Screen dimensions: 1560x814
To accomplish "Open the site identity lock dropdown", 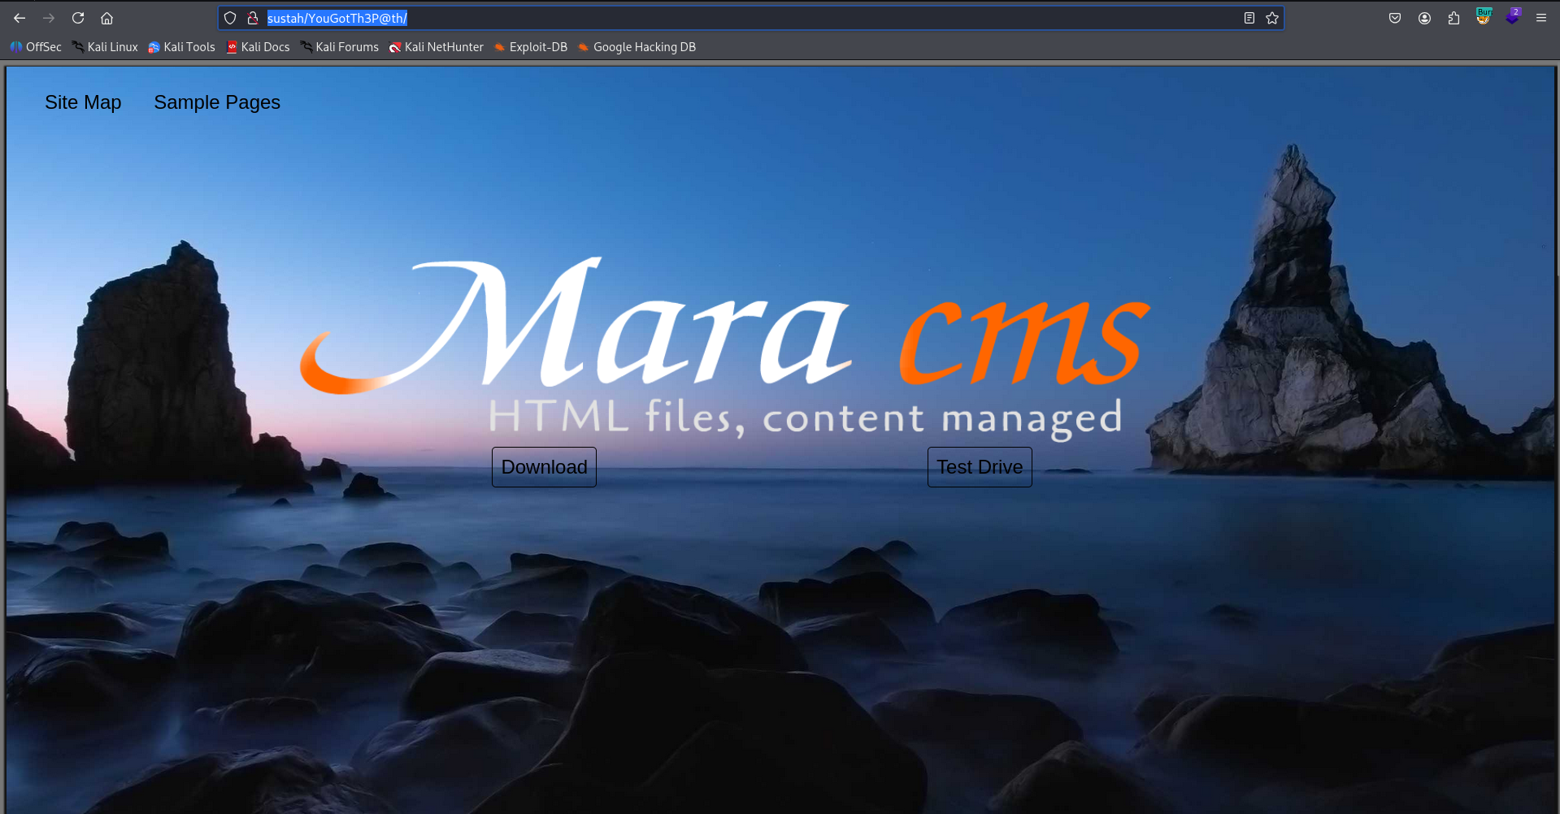I will pyautogui.click(x=252, y=17).
